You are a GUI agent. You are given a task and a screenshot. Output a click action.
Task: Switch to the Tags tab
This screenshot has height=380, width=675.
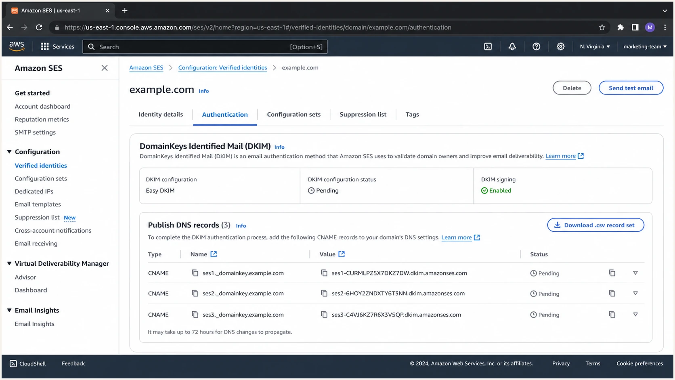tap(412, 114)
